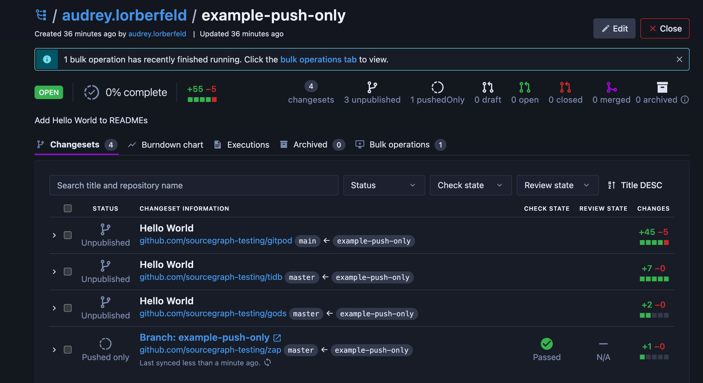Open the Check state filter dropdown
703x383 pixels.
click(x=470, y=185)
